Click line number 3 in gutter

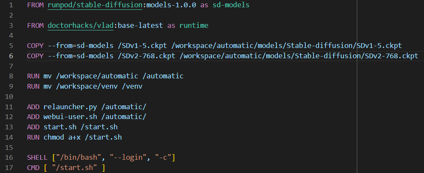pyautogui.click(x=11, y=26)
